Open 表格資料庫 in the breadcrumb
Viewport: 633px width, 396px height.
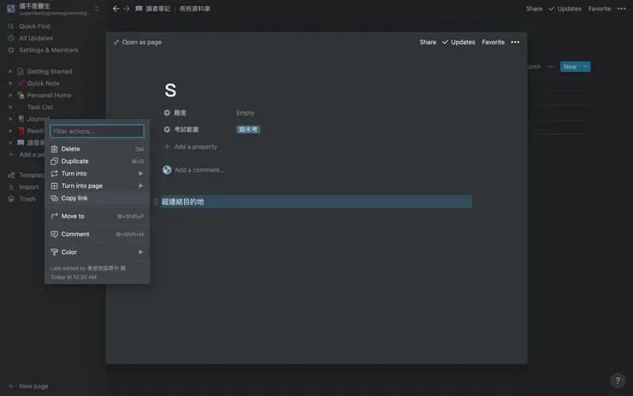194,9
